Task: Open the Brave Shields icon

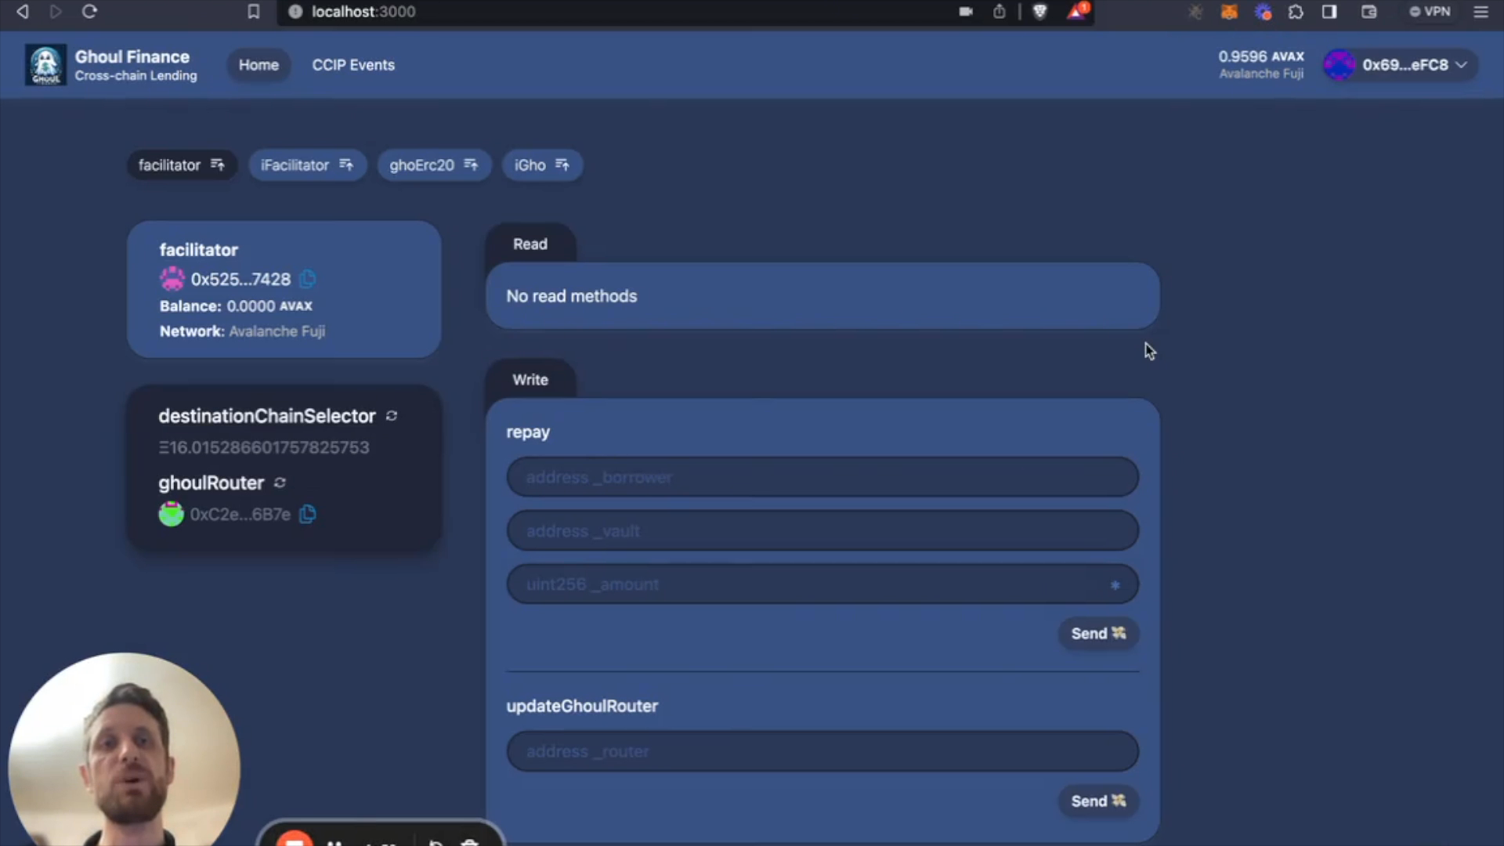Action: (x=1040, y=12)
